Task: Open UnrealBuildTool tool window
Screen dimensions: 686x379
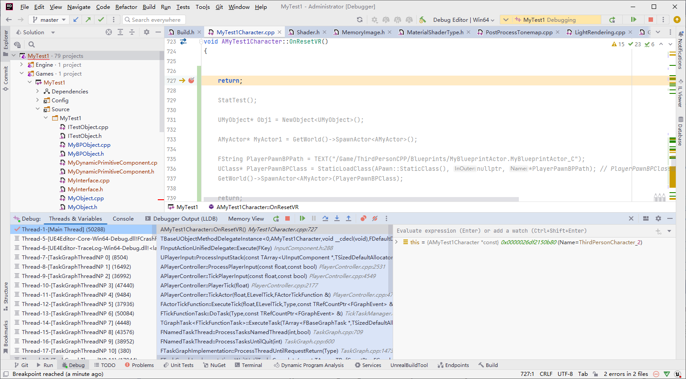Action: [x=409, y=365]
